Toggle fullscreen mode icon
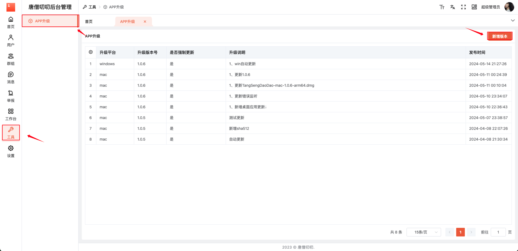The width and height of the screenshot is (518, 251). pyautogui.click(x=463, y=7)
